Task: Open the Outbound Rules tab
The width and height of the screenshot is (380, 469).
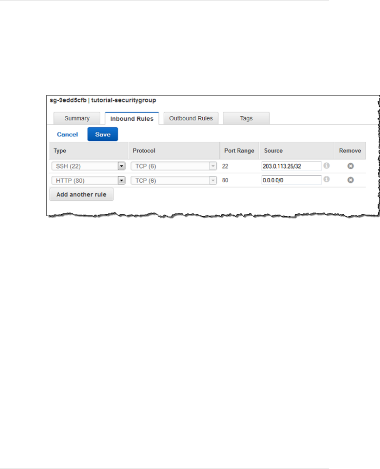Action: (x=191, y=118)
